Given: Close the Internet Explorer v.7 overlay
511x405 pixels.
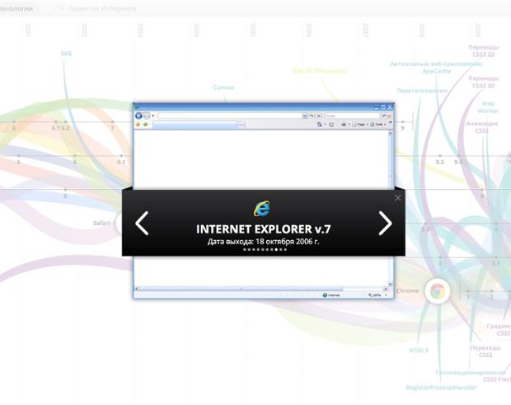Looking at the screenshot, I should (x=397, y=198).
